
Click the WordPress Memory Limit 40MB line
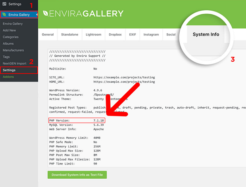click(75, 138)
